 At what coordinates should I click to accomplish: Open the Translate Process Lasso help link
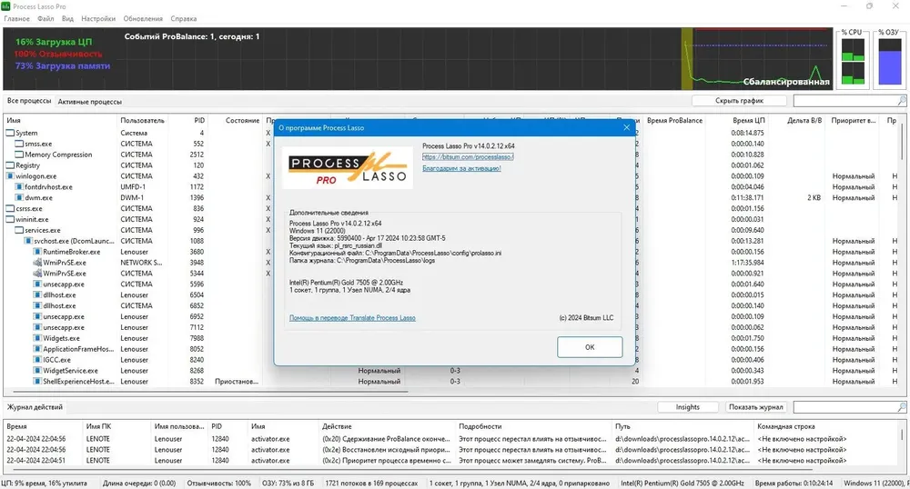click(x=352, y=318)
